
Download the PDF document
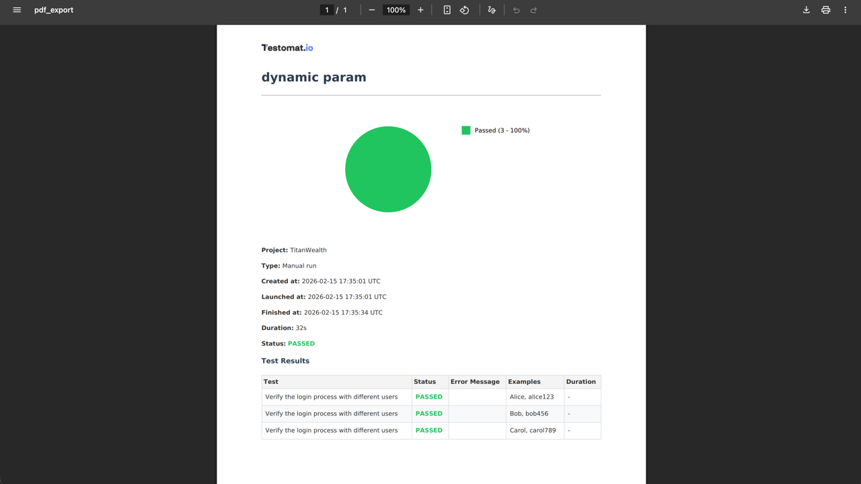click(x=806, y=10)
